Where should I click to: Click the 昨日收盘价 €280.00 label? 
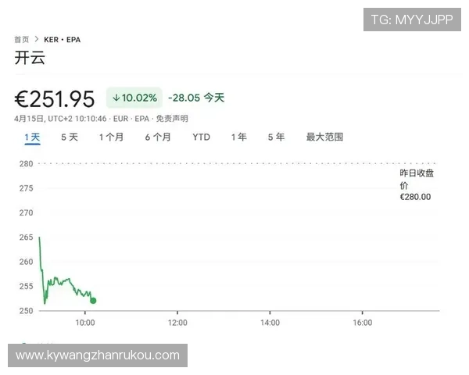pyautogui.click(x=417, y=185)
